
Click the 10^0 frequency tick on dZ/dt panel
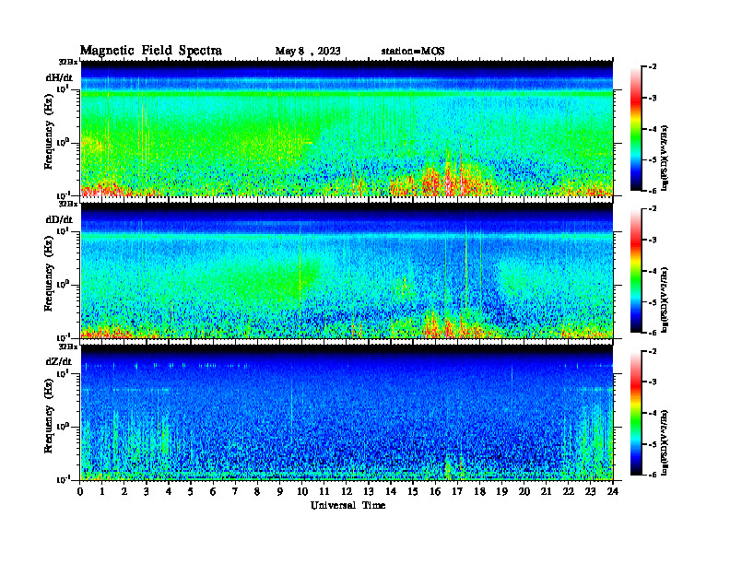pyautogui.click(x=64, y=427)
